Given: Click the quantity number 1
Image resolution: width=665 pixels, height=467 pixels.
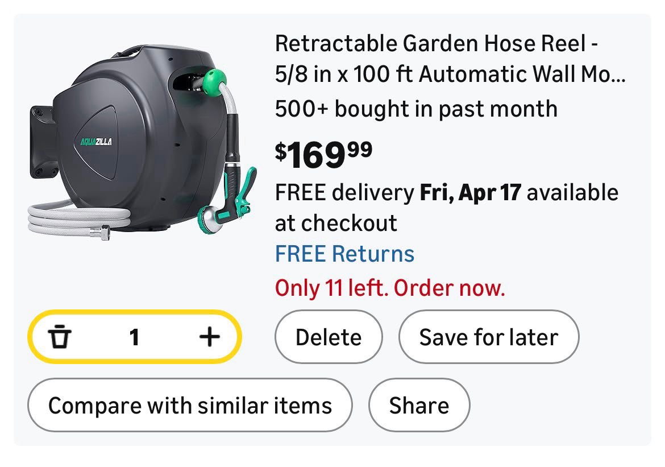Looking at the screenshot, I should (134, 337).
